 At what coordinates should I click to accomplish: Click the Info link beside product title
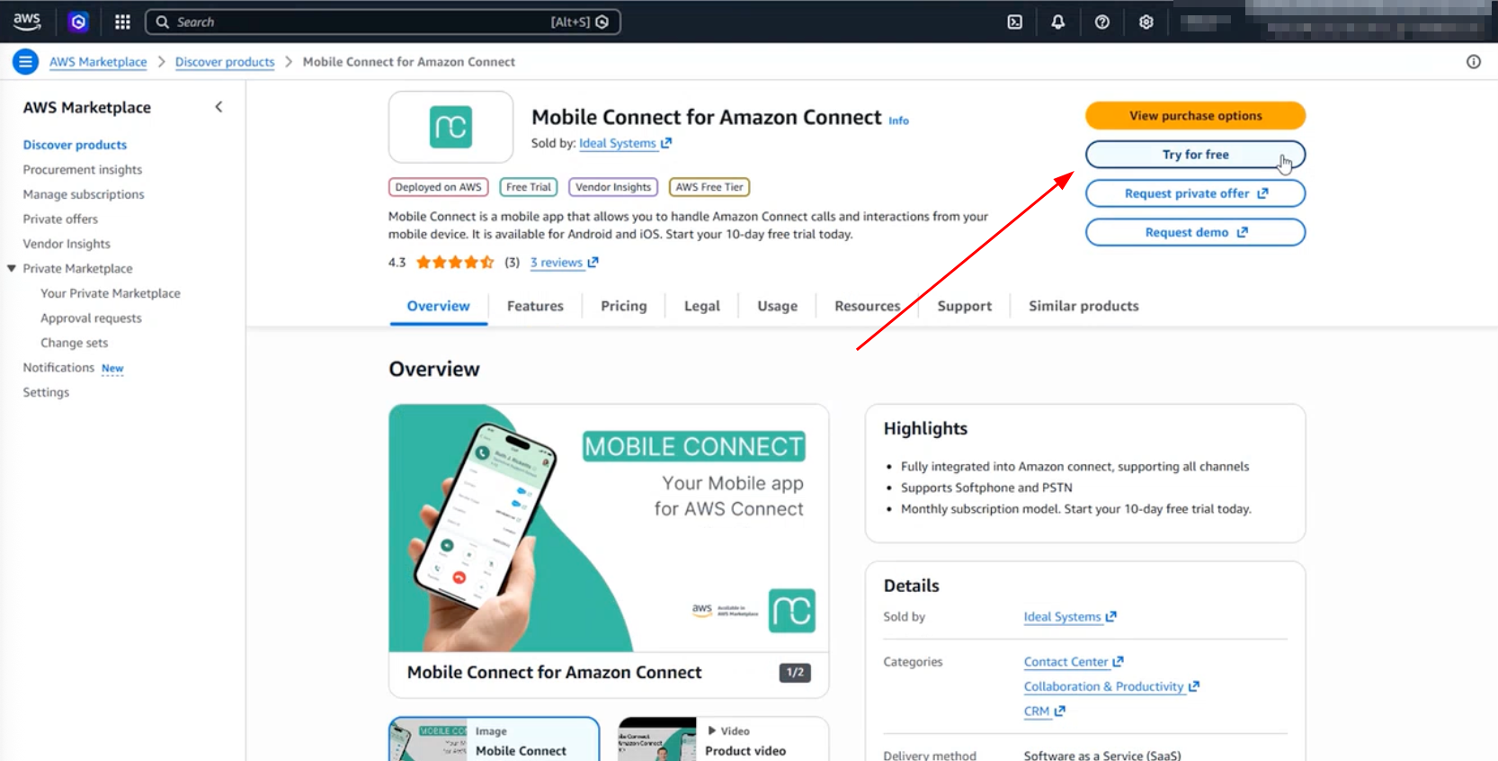coord(898,121)
